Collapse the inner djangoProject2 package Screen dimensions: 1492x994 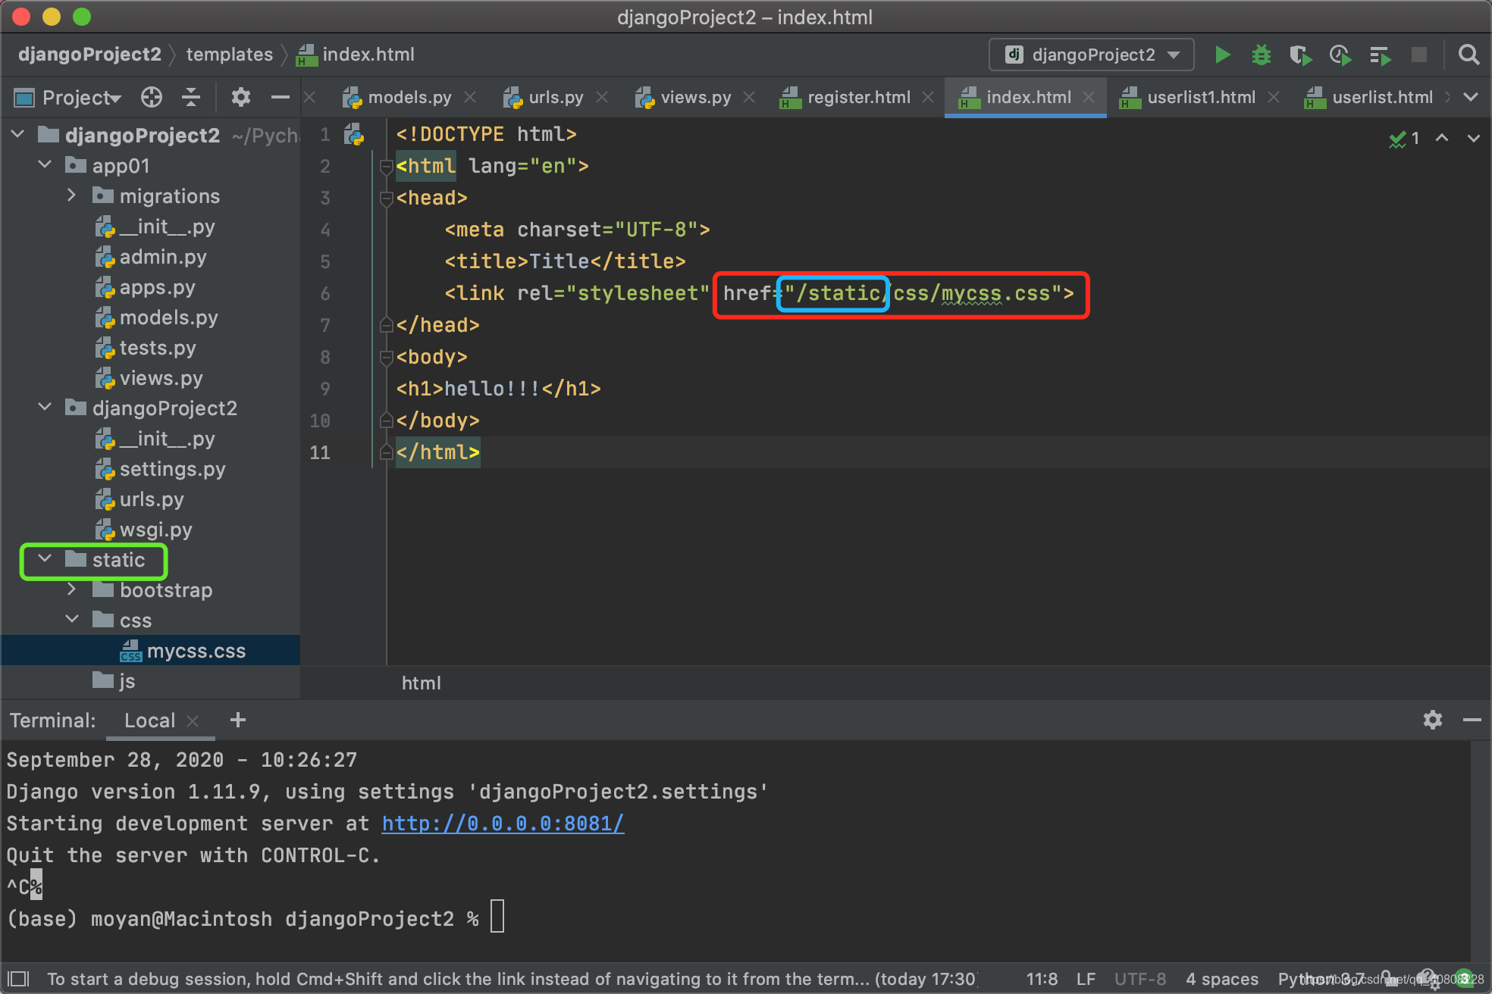click(x=45, y=408)
